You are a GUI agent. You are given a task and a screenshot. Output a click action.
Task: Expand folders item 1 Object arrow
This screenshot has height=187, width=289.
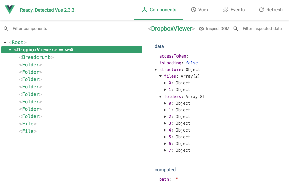click(165, 110)
